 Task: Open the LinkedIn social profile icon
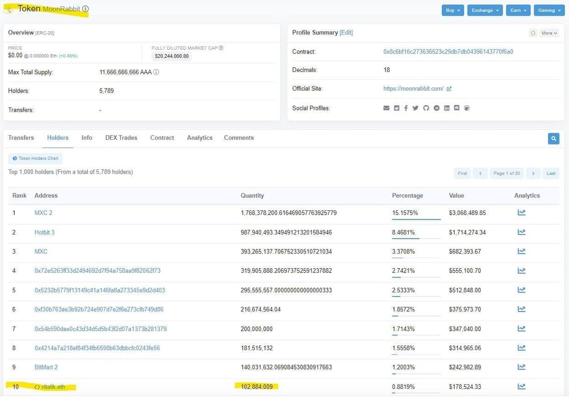(447, 108)
